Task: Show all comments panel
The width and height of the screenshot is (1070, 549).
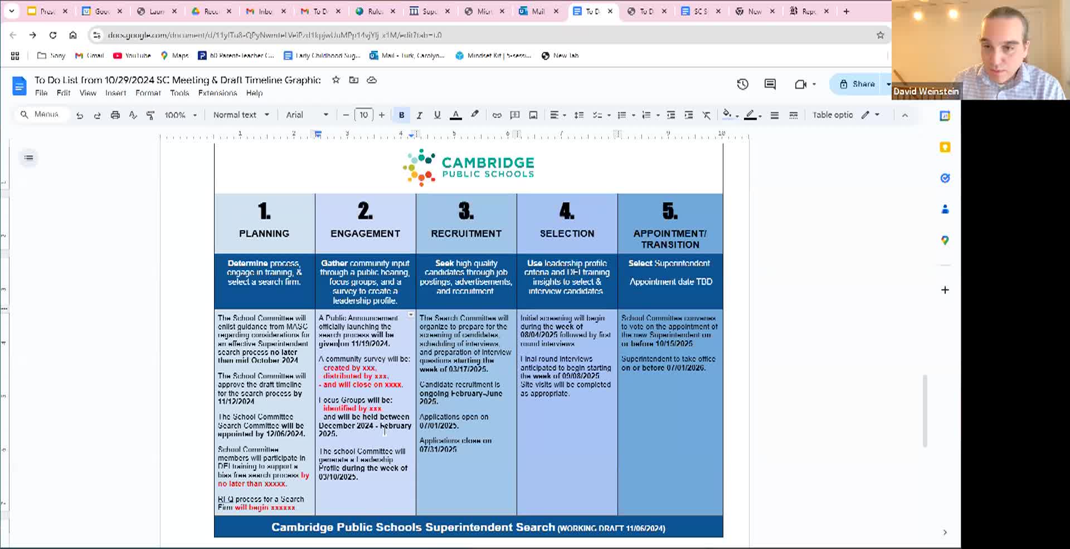Action: coord(770,84)
